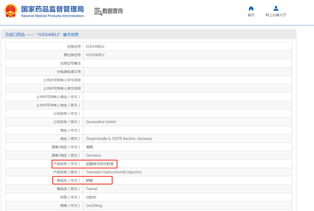Open the 数据查询 search icon
The image size is (314, 211).
point(98,11)
